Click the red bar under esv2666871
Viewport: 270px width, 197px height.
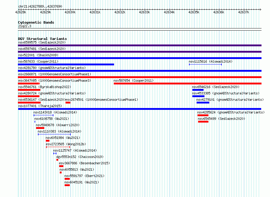(x=140, y=77)
